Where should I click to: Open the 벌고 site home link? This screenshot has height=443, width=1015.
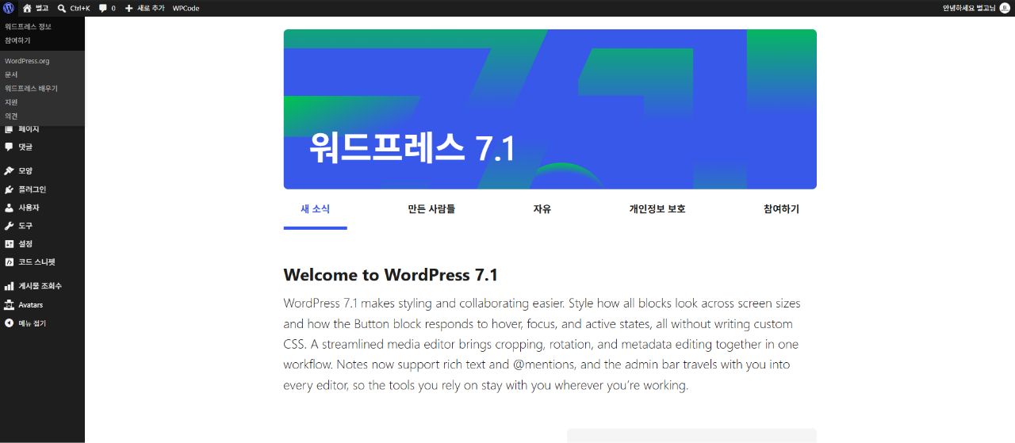tap(36, 8)
